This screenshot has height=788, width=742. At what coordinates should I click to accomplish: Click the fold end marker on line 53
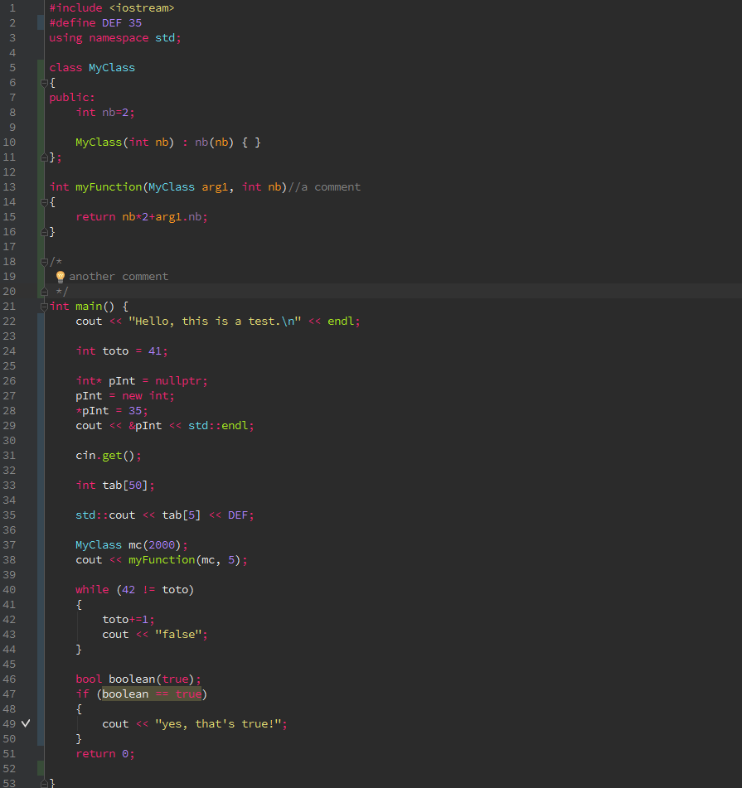click(x=44, y=781)
